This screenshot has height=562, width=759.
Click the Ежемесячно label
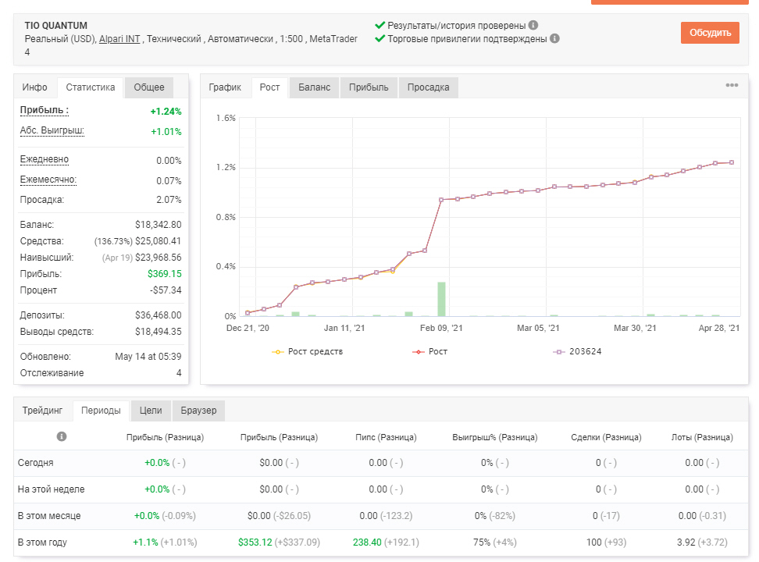point(48,180)
